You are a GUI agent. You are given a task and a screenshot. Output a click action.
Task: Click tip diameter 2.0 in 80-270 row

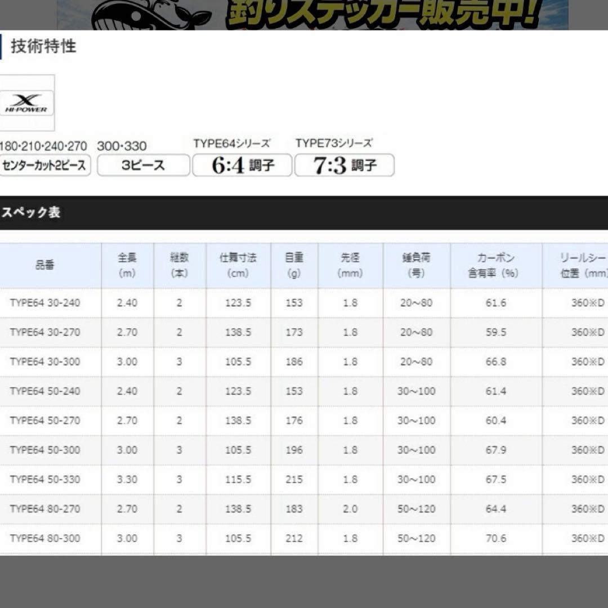tap(350, 509)
